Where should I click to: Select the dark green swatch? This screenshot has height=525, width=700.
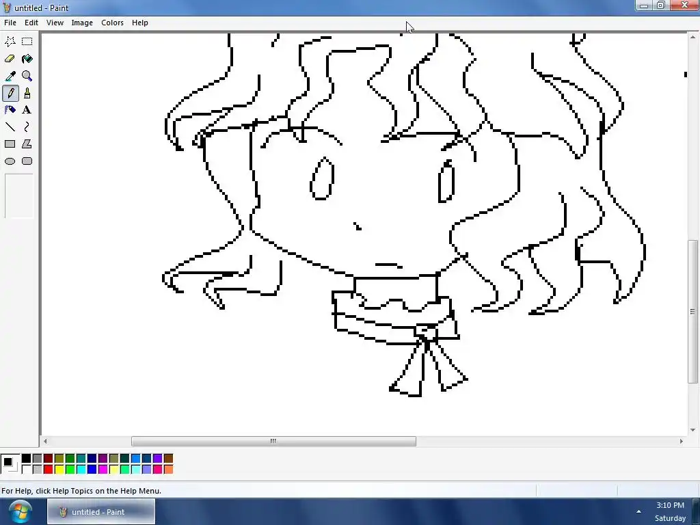coord(70,459)
